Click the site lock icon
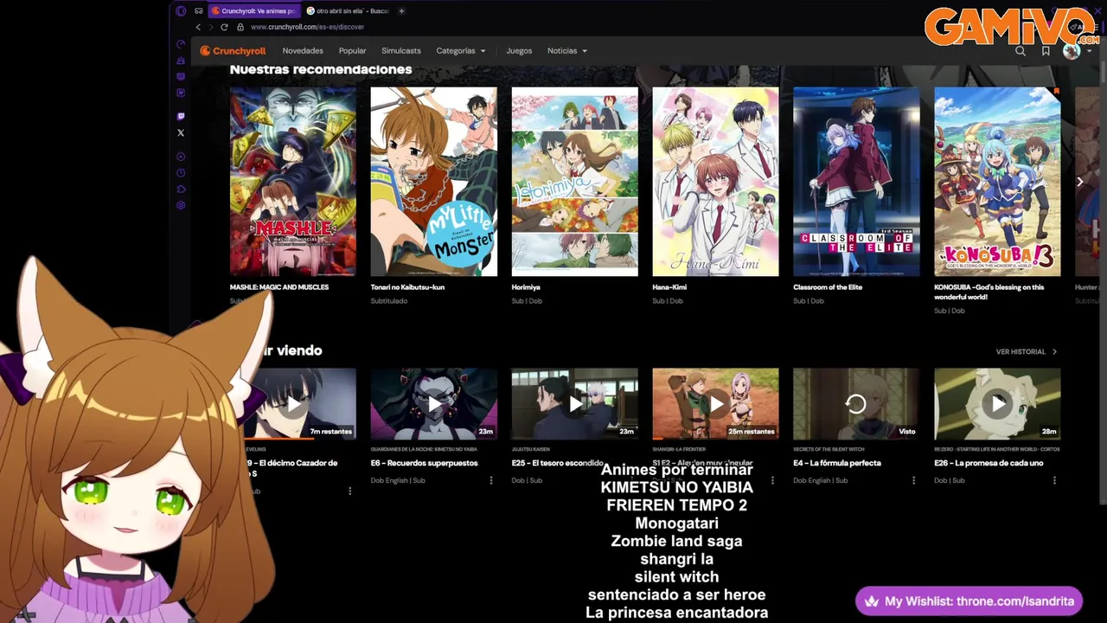The width and height of the screenshot is (1107, 623). click(240, 27)
